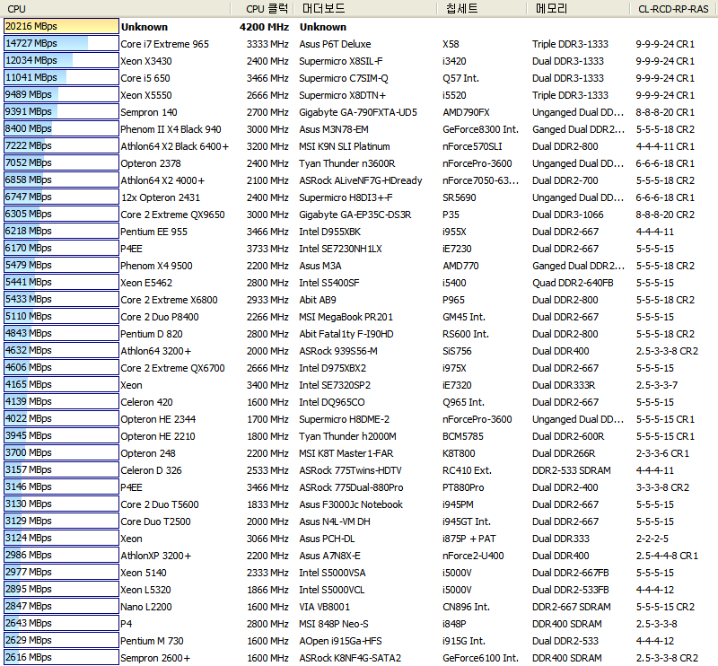The height and width of the screenshot is (666, 718).
Task: Click the Core 2 Duo T5600 entry
Action: (160, 504)
